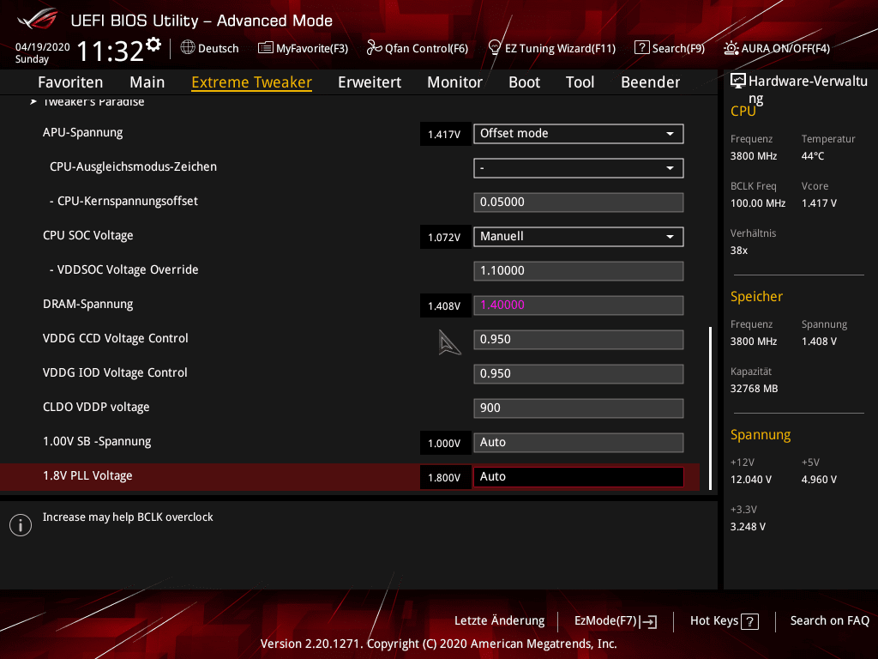Select the CPU SOC Voltage label
The image size is (878, 659).
click(x=88, y=235)
